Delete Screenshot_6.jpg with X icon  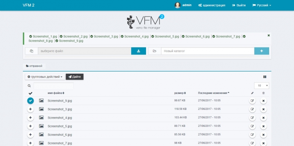coord(264,135)
